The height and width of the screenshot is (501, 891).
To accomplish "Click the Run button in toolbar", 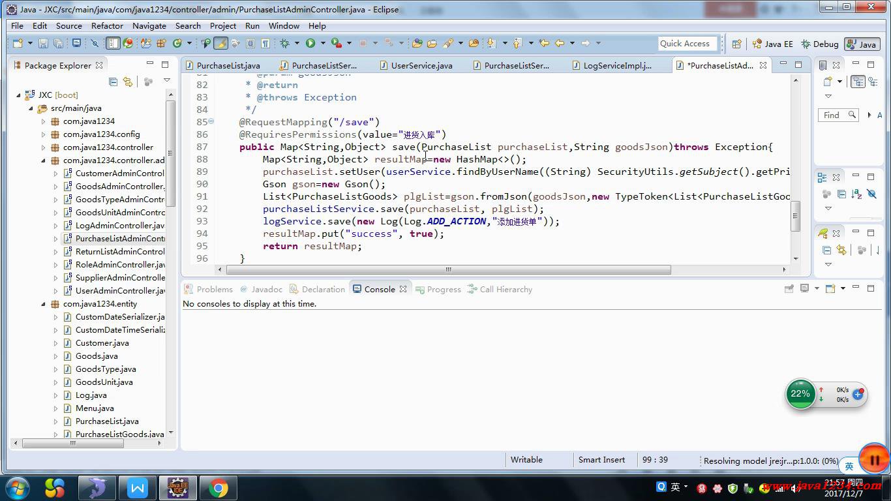I will pos(310,44).
